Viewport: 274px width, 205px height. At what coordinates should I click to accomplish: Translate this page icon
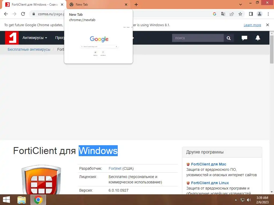pyautogui.click(x=223, y=14)
